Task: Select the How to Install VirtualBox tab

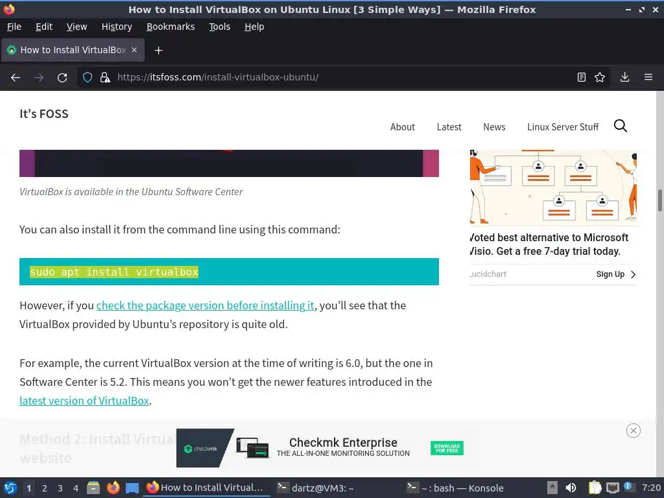Action: click(x=73, y=50)
